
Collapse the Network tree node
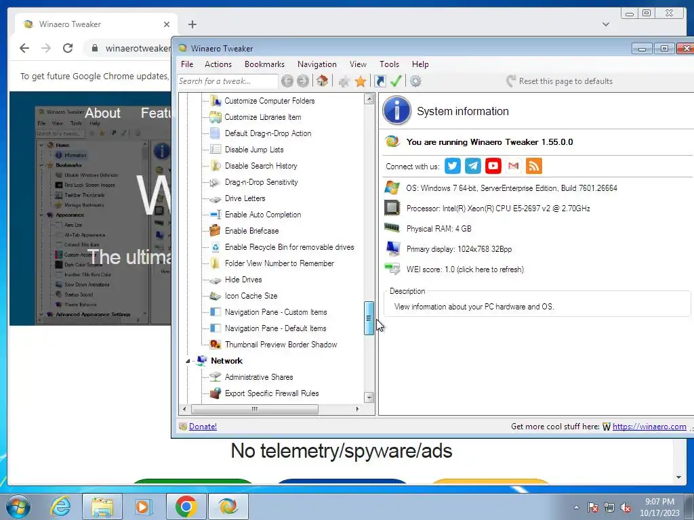point(188,361)
